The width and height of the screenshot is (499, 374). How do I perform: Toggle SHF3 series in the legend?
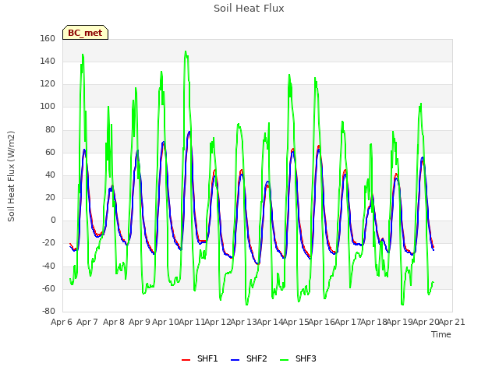tap(298, 358)
